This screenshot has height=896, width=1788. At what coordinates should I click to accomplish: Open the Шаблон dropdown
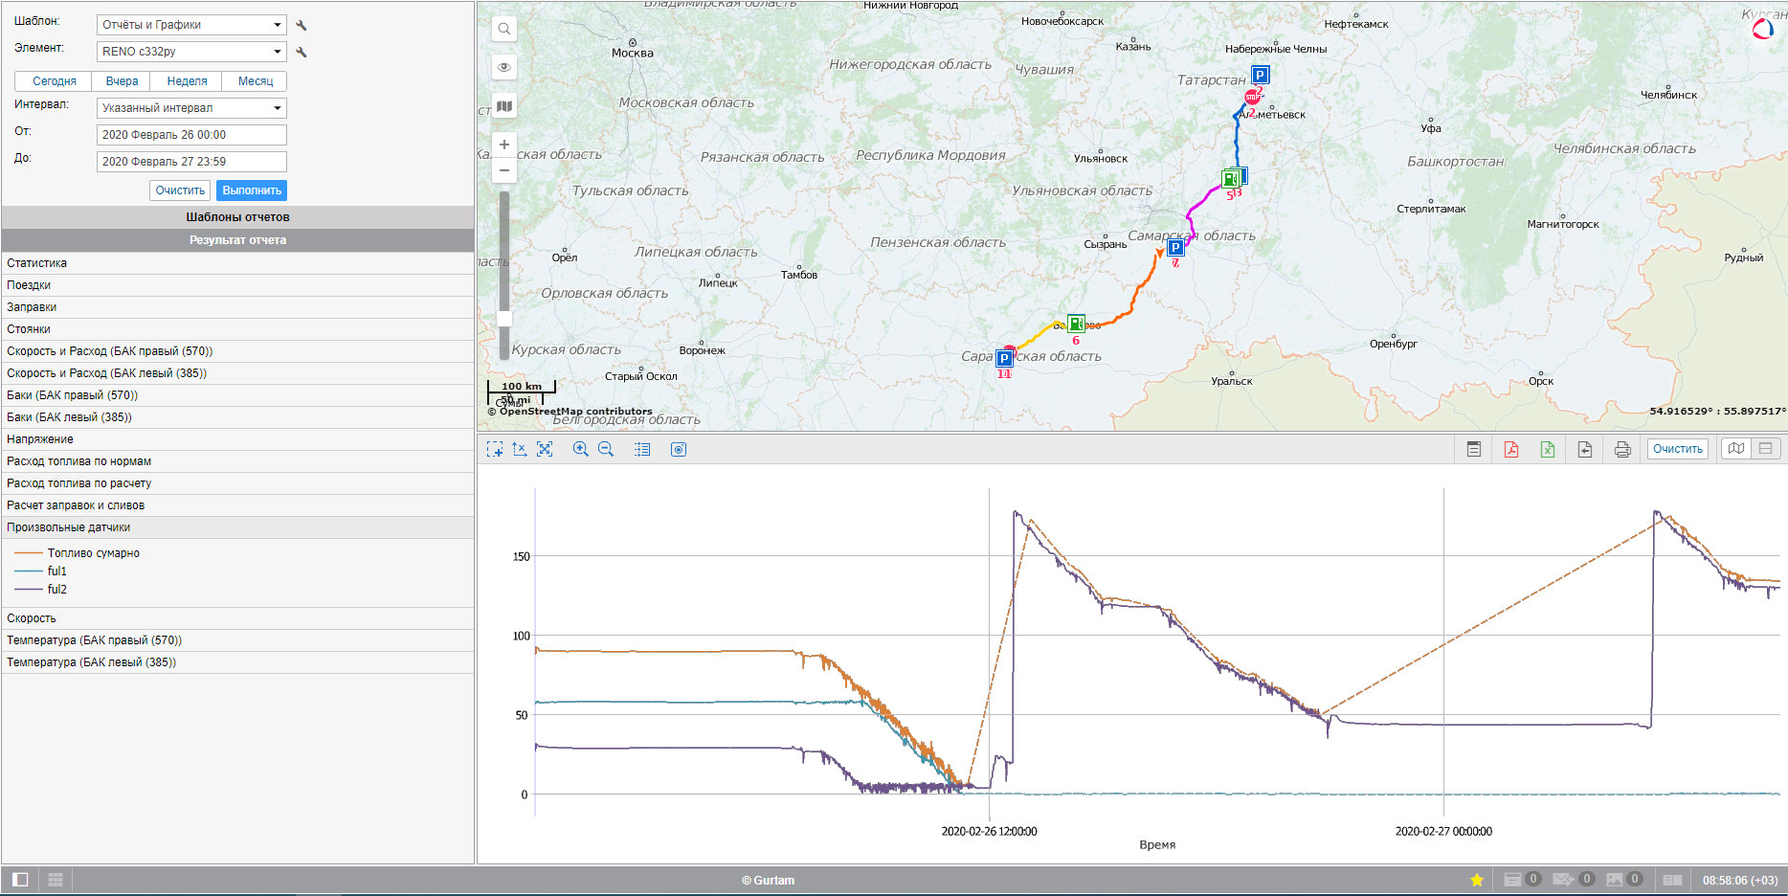pyautogui.click(x=191, y=25)
